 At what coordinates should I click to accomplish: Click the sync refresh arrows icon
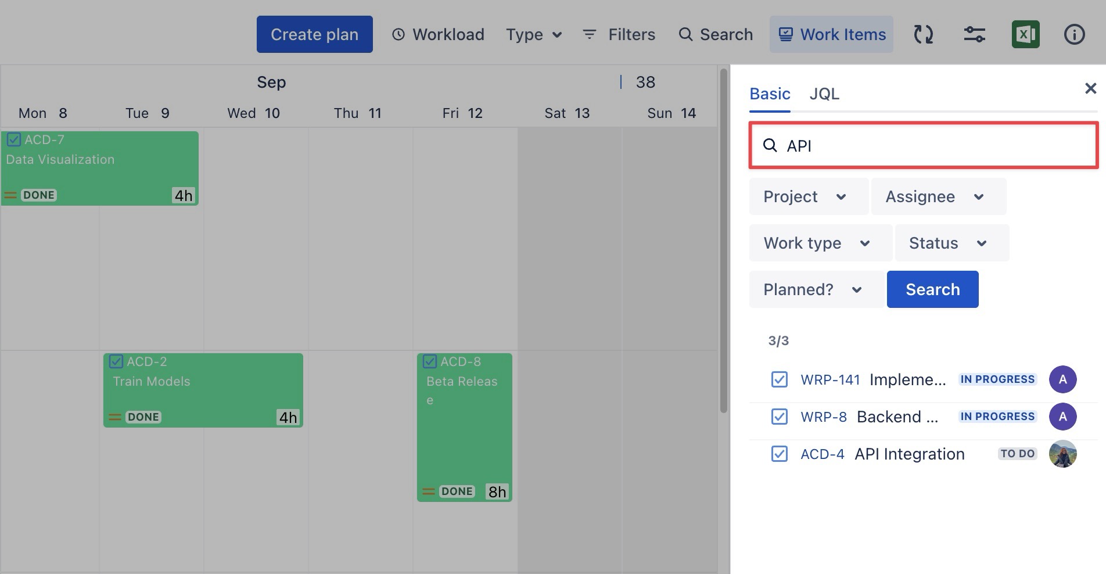pos(923,35)
